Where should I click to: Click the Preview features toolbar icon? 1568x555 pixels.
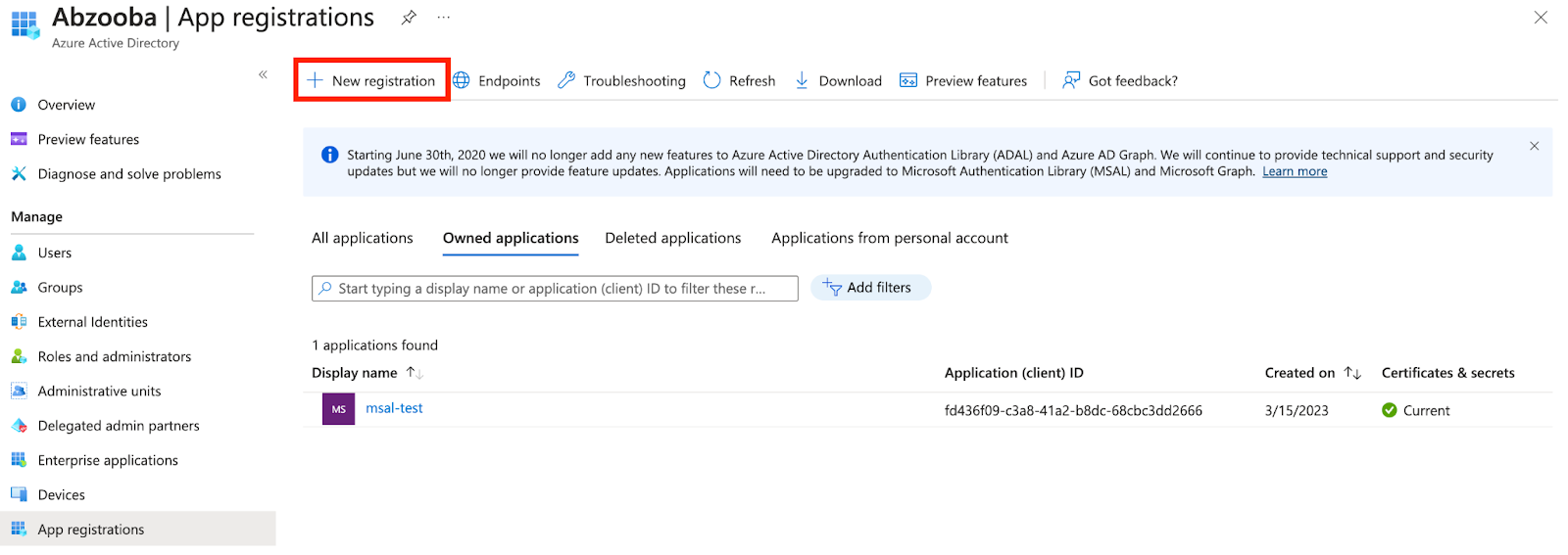coord(908,80)
